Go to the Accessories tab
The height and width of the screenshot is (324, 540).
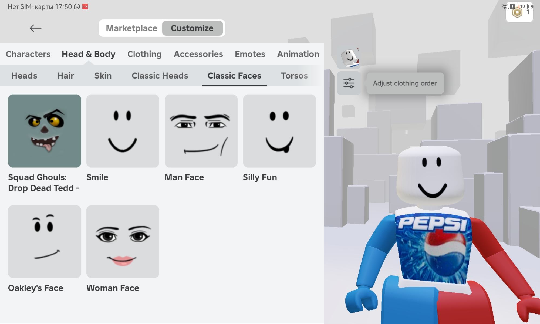tap(198, 54)
